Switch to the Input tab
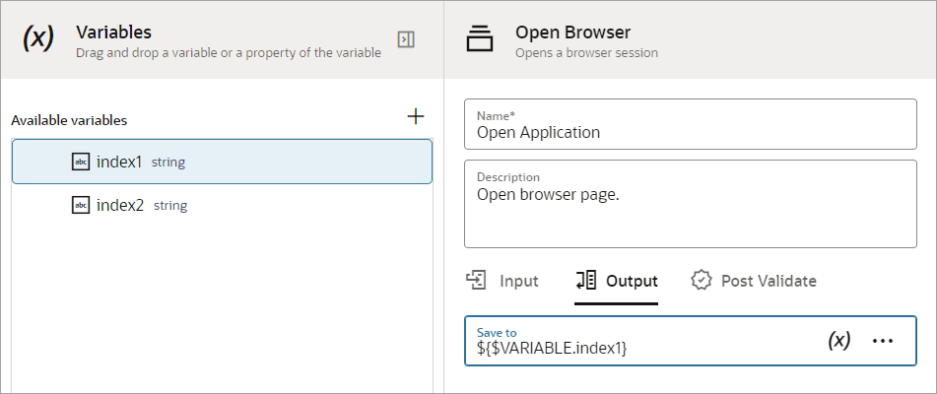Screen dimensions: 937x394 [x=502, y=281]
